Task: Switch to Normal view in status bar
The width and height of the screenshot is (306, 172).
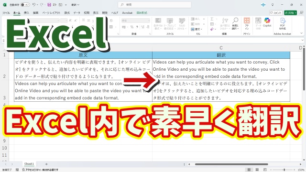Action: pyautogui.click(x=249, y=170)
